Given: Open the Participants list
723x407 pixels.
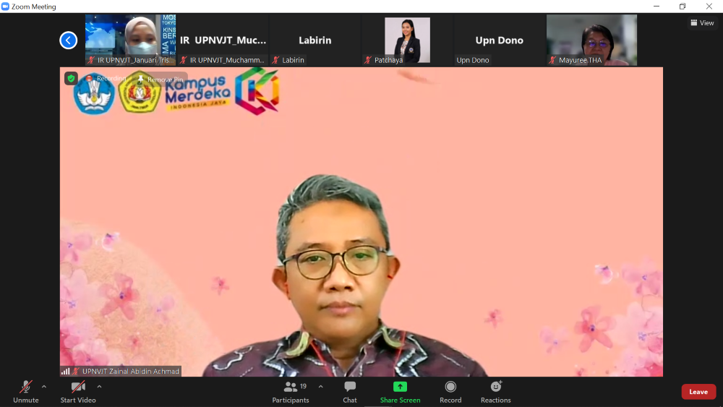Looking at the screenshot, I should 291,391.
